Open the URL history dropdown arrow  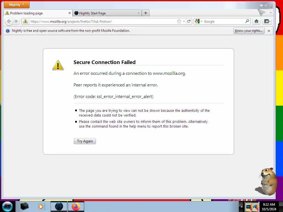coord(184,22)
